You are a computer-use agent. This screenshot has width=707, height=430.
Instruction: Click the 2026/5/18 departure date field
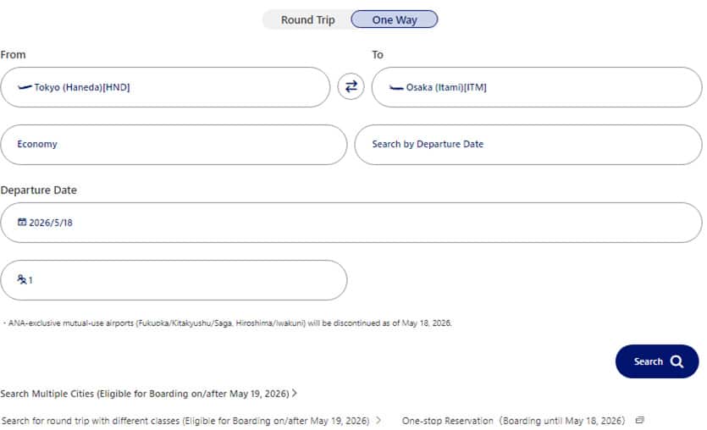351,223
